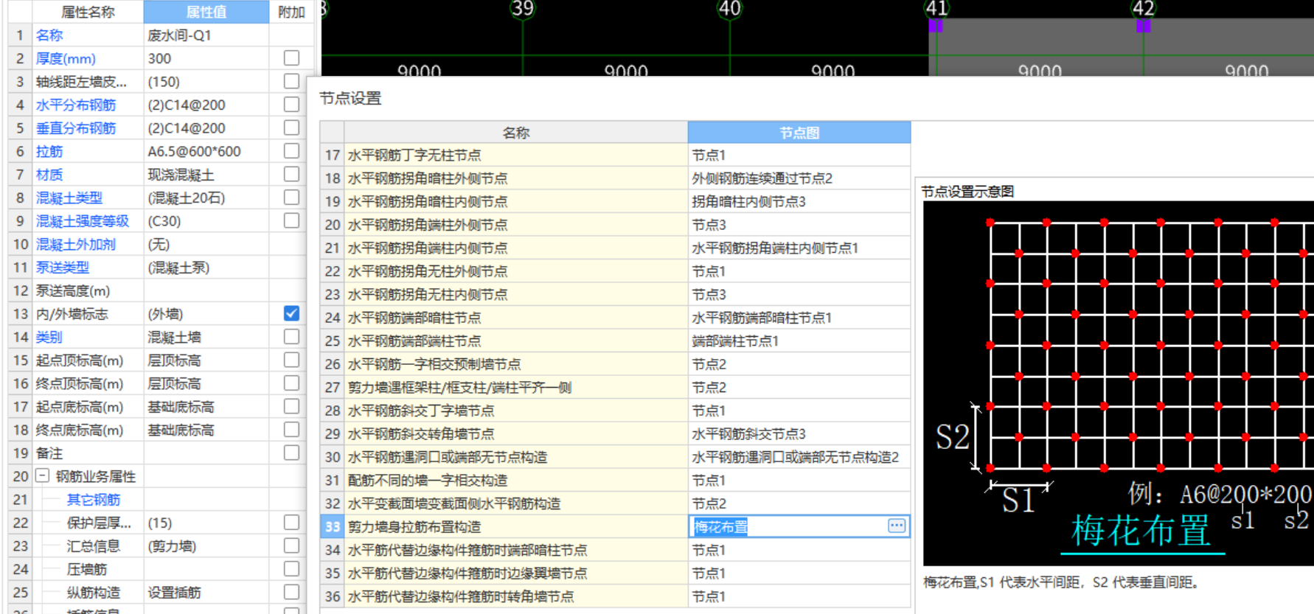1314x614 pixels.
Task: Select the 水平钢筋拐角端柱内侧节点1 cell
Action: click(x=799, y=248)
